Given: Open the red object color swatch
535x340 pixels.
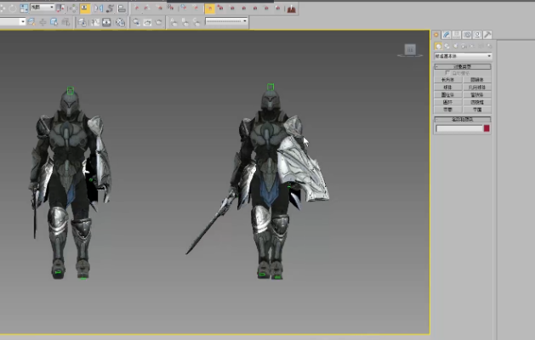Looking at the screenshot, I should [x=487, y=128].
